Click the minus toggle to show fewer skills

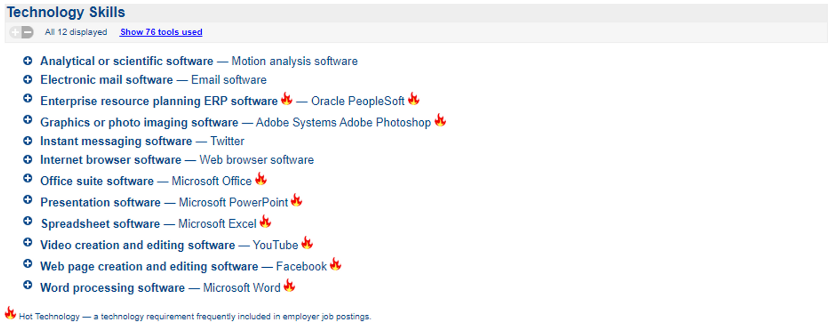(x=28, y=32)
